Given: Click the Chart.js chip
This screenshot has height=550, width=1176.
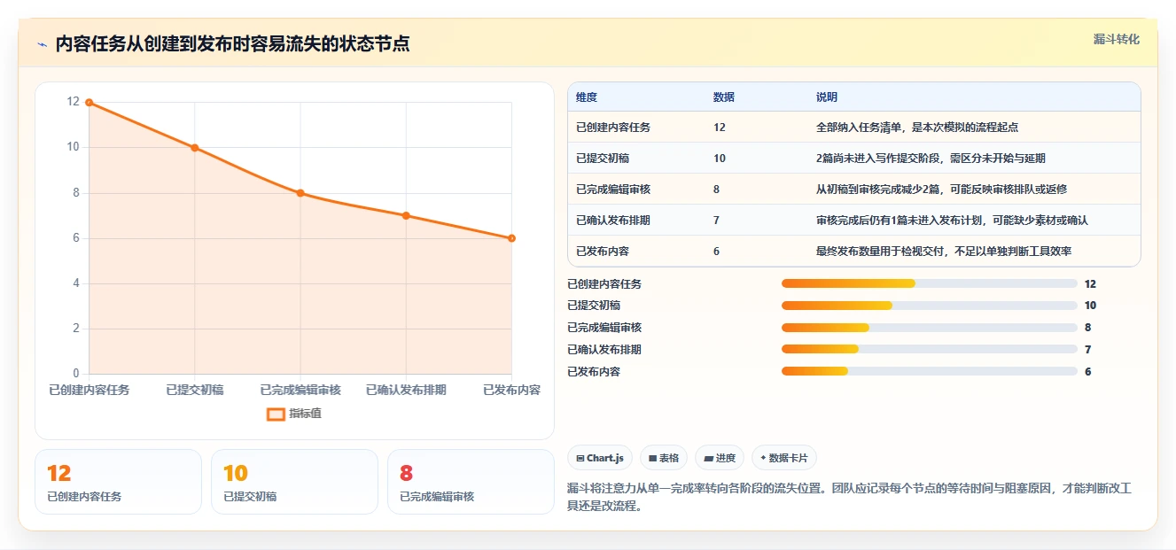Looking at the screenshot, I should pos(600,458).
